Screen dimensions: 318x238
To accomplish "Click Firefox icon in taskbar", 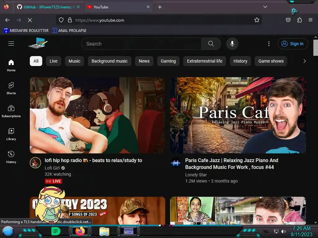I will pos(80,231).
